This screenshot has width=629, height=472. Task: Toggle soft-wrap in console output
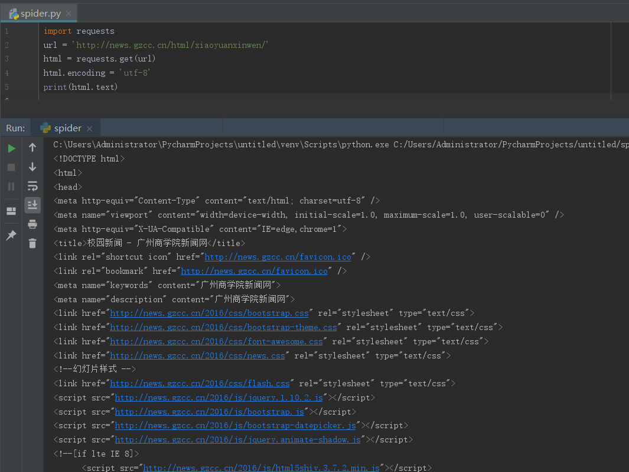click(x=32, y=186)
